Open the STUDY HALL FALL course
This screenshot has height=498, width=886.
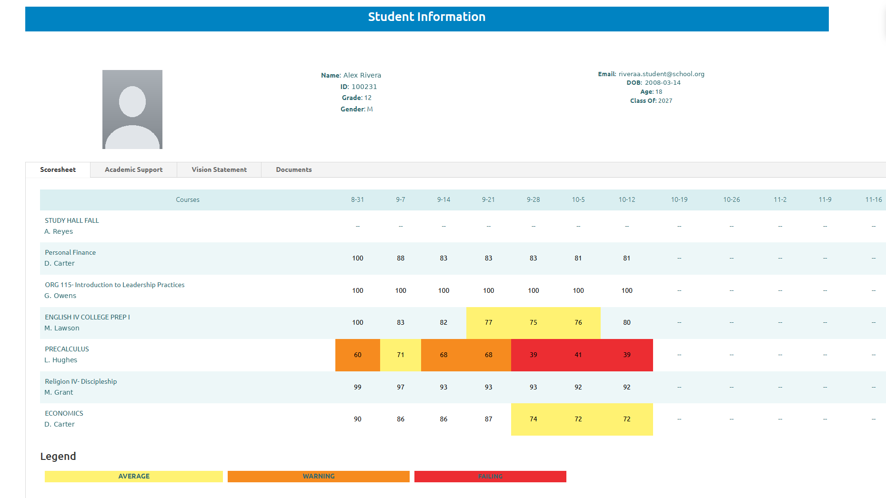(72, 220)
